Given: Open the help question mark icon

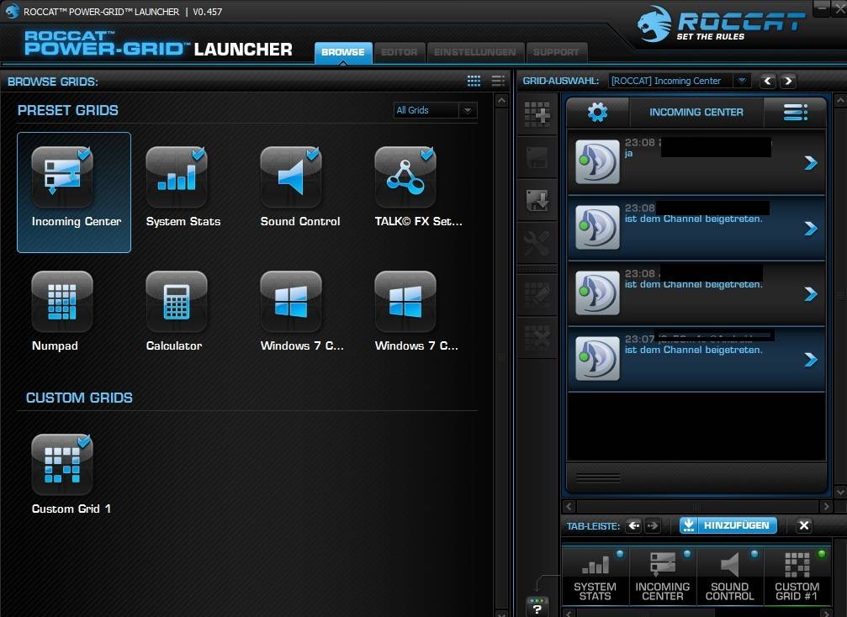Looking at the screenshot, I should 537,606.
